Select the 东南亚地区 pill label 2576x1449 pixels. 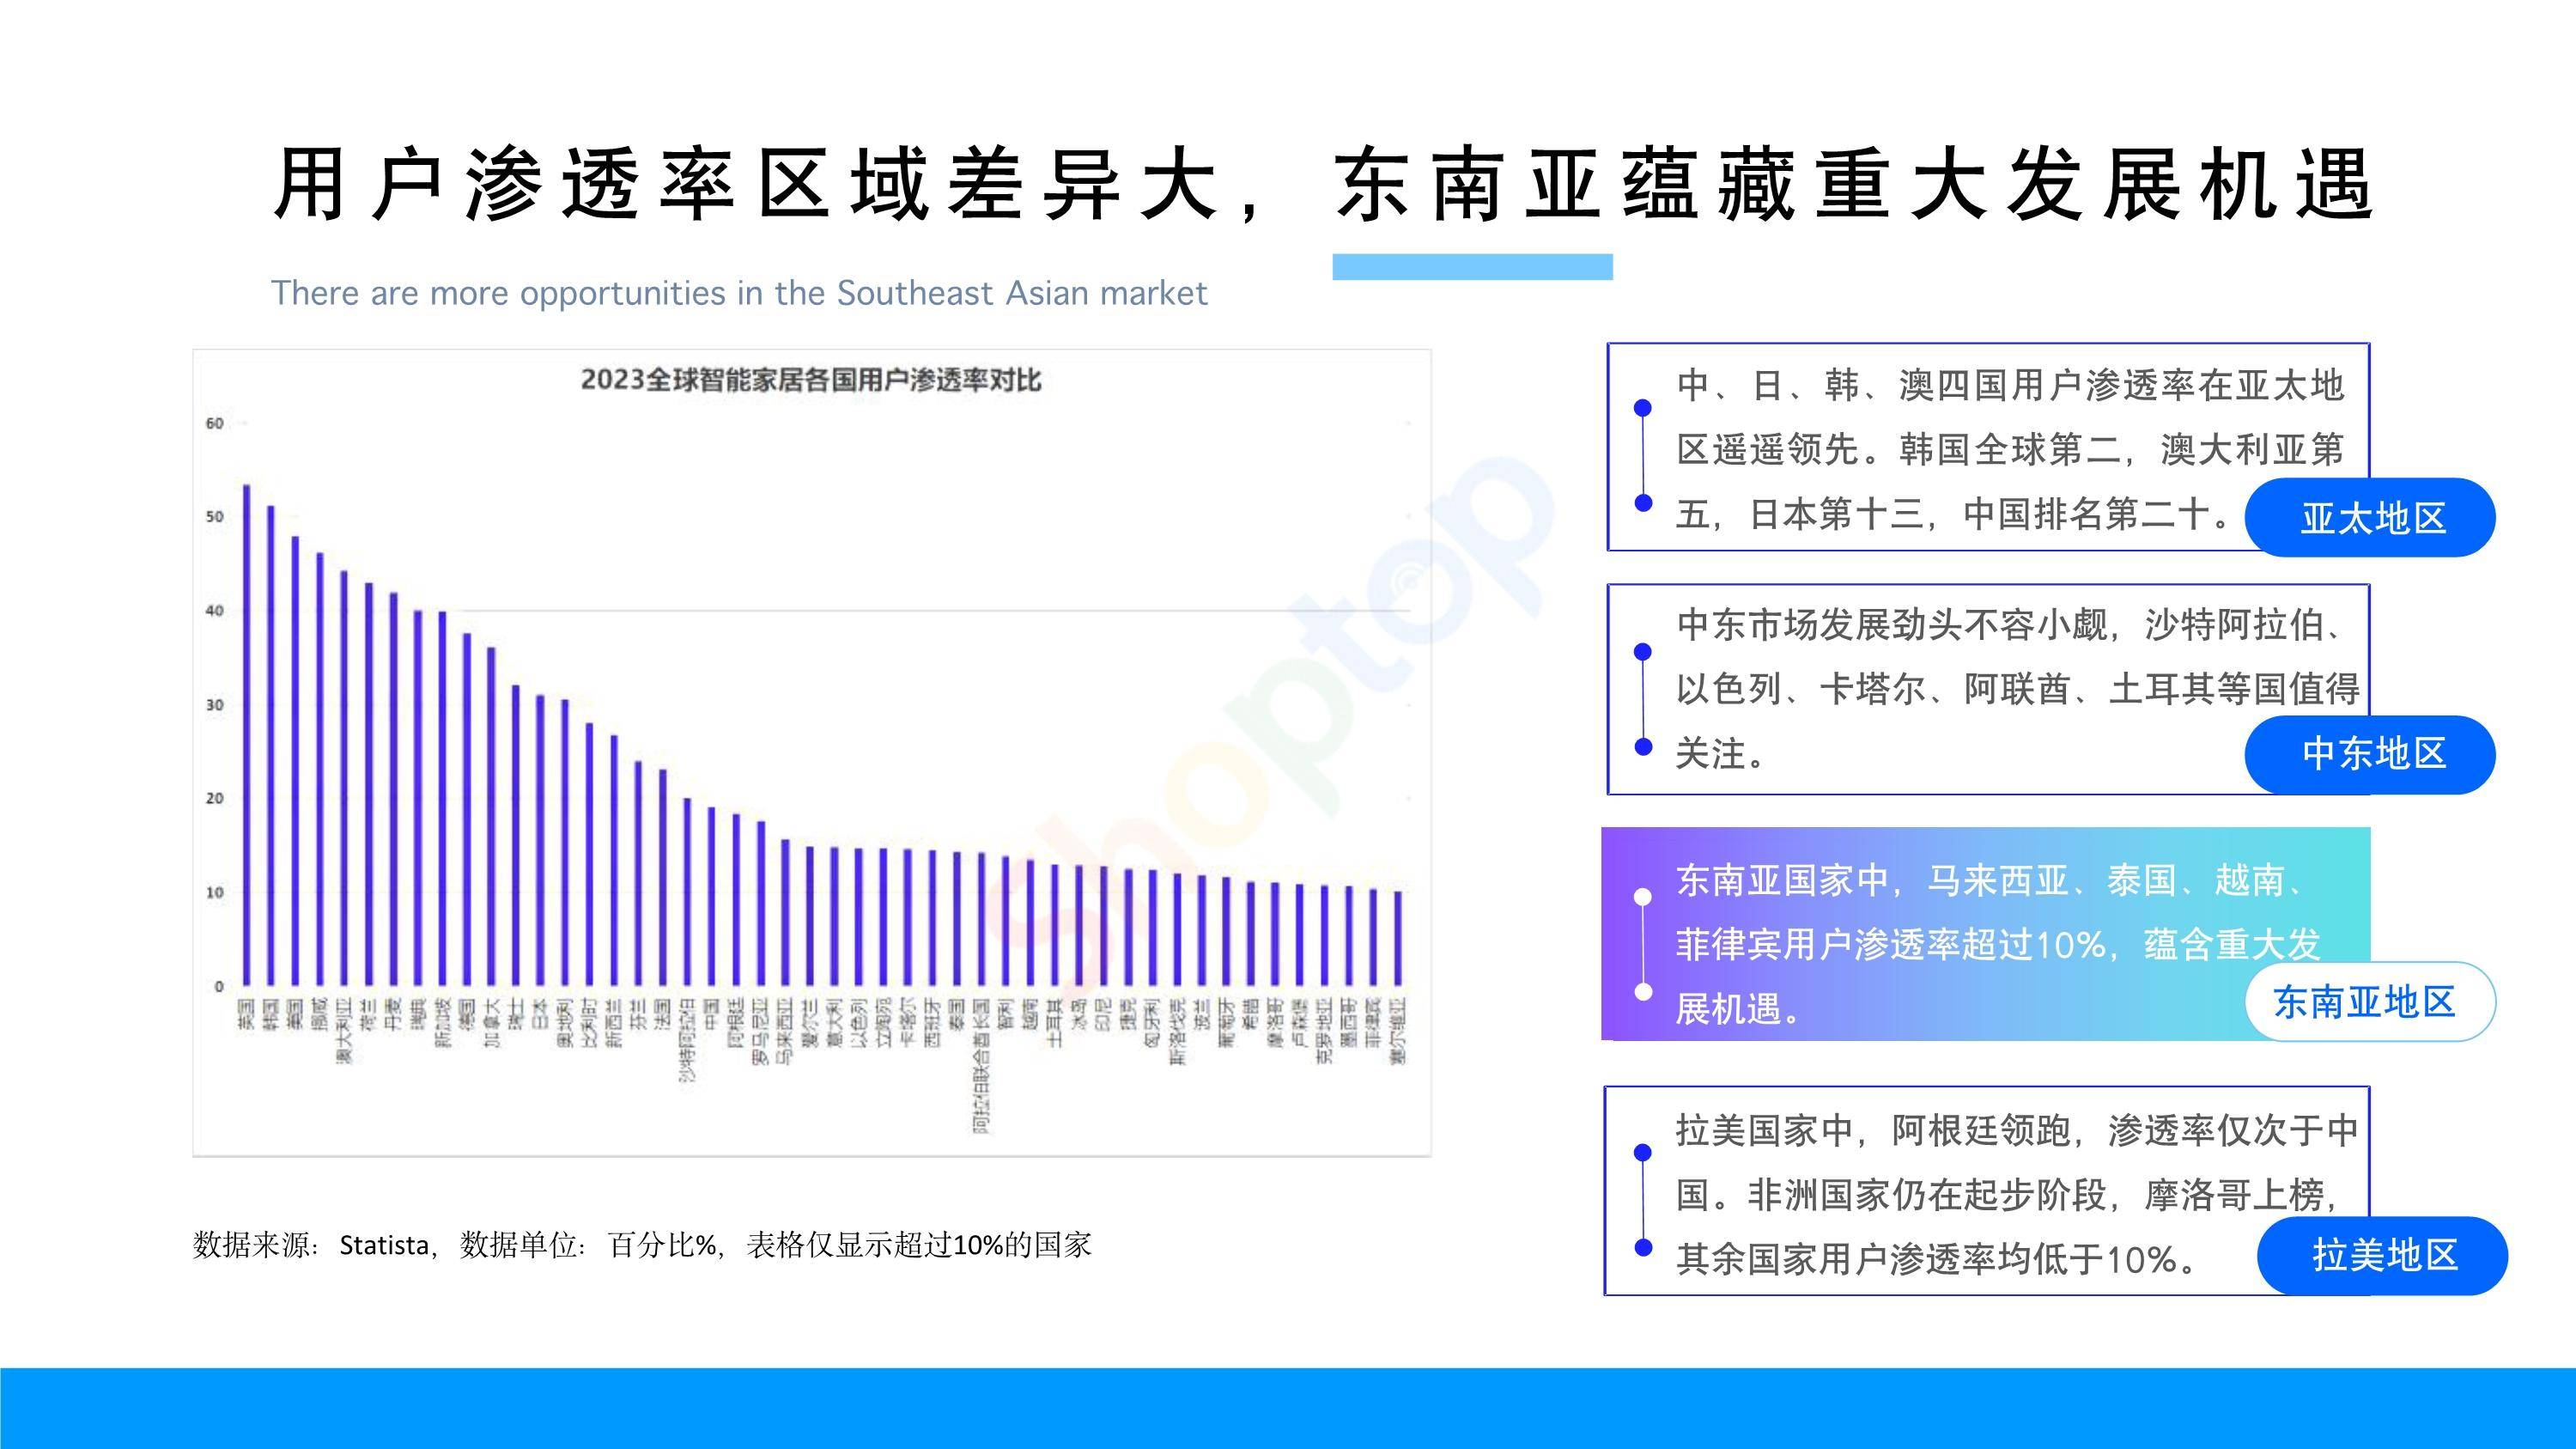coord(2369,1001)
